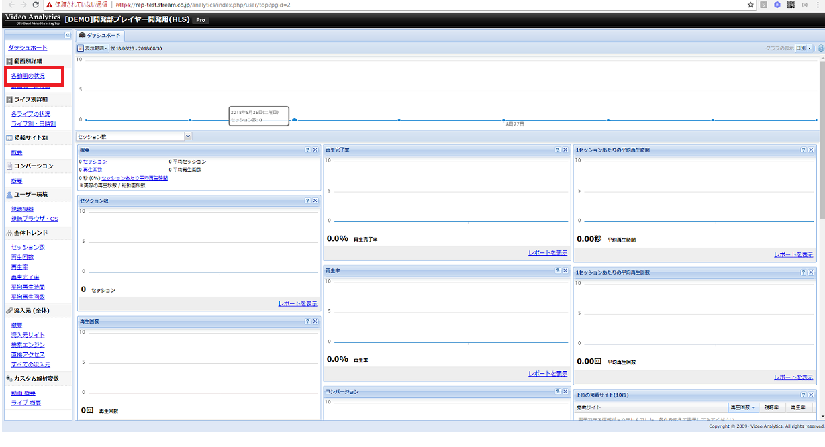Screen dimensions: 825x447
Task: Open help for 再生完了率 panel
Action: [557, 150]
